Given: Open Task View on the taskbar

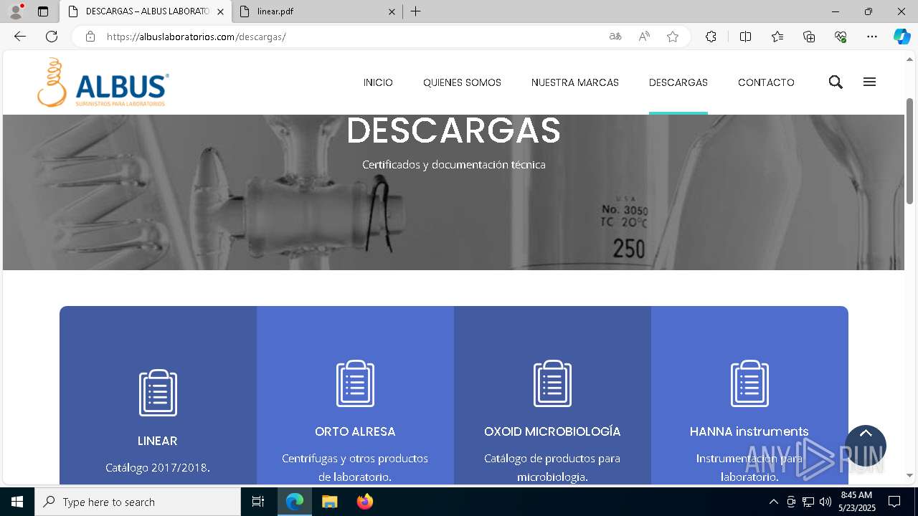Looking at the screenshot, I should coord(258,502).
